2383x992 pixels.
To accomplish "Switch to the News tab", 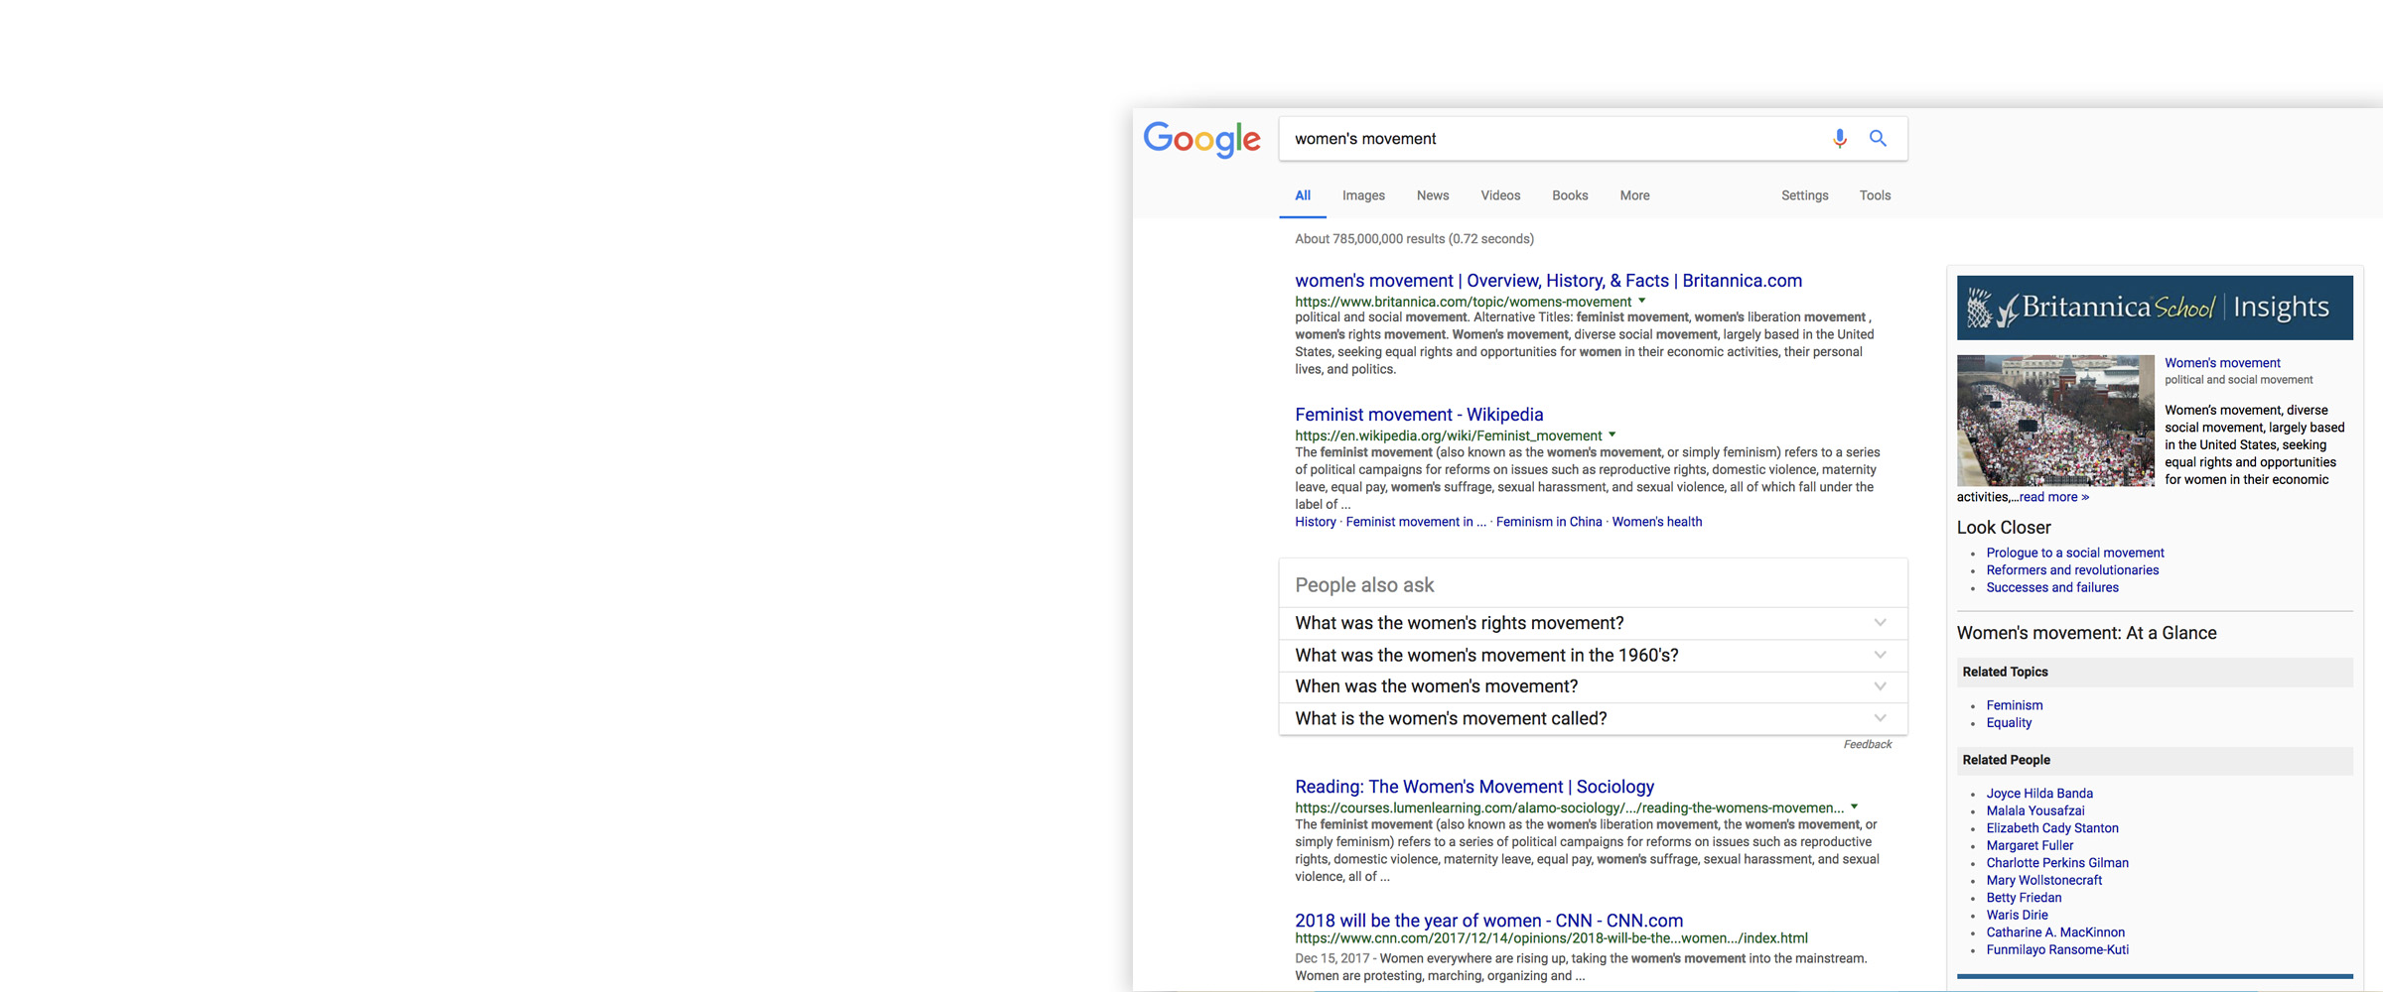I will click(1433, 195).
